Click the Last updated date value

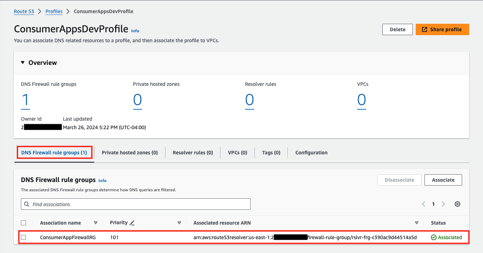104,127
